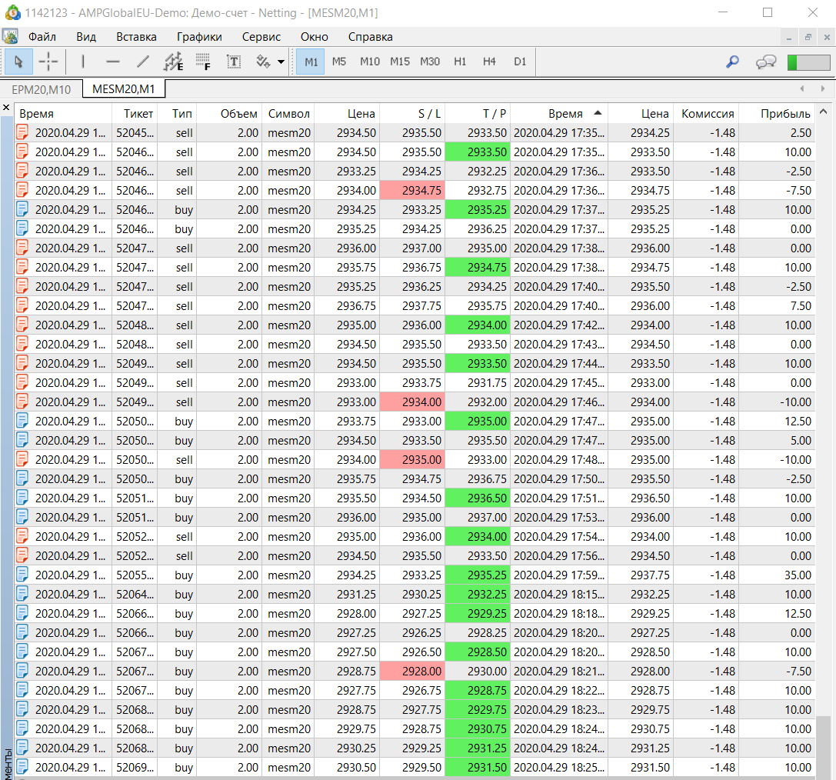The image size is (836, 780).
Task: Select the Fibonacci retracement tool
Action: pyautogui.click(x=203, y=62)
